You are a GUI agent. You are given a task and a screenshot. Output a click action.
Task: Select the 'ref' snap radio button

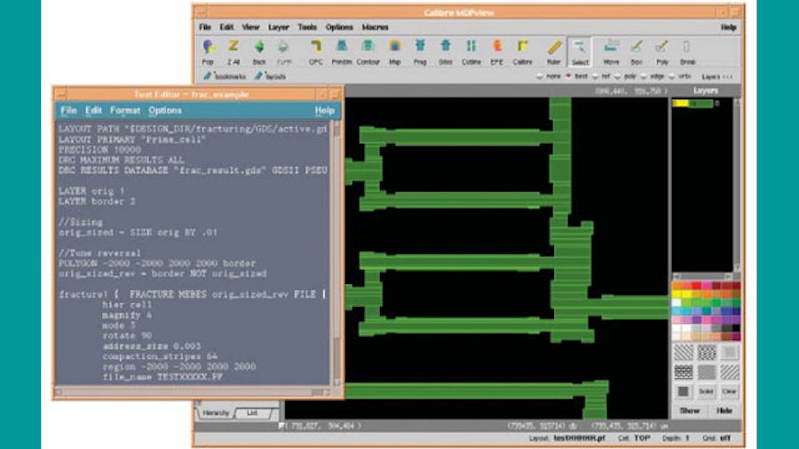point(595,76)
